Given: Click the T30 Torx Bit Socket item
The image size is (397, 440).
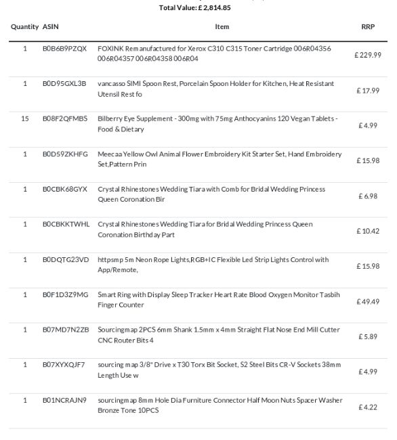Looking at the screenshot, I should pos(220,370).
